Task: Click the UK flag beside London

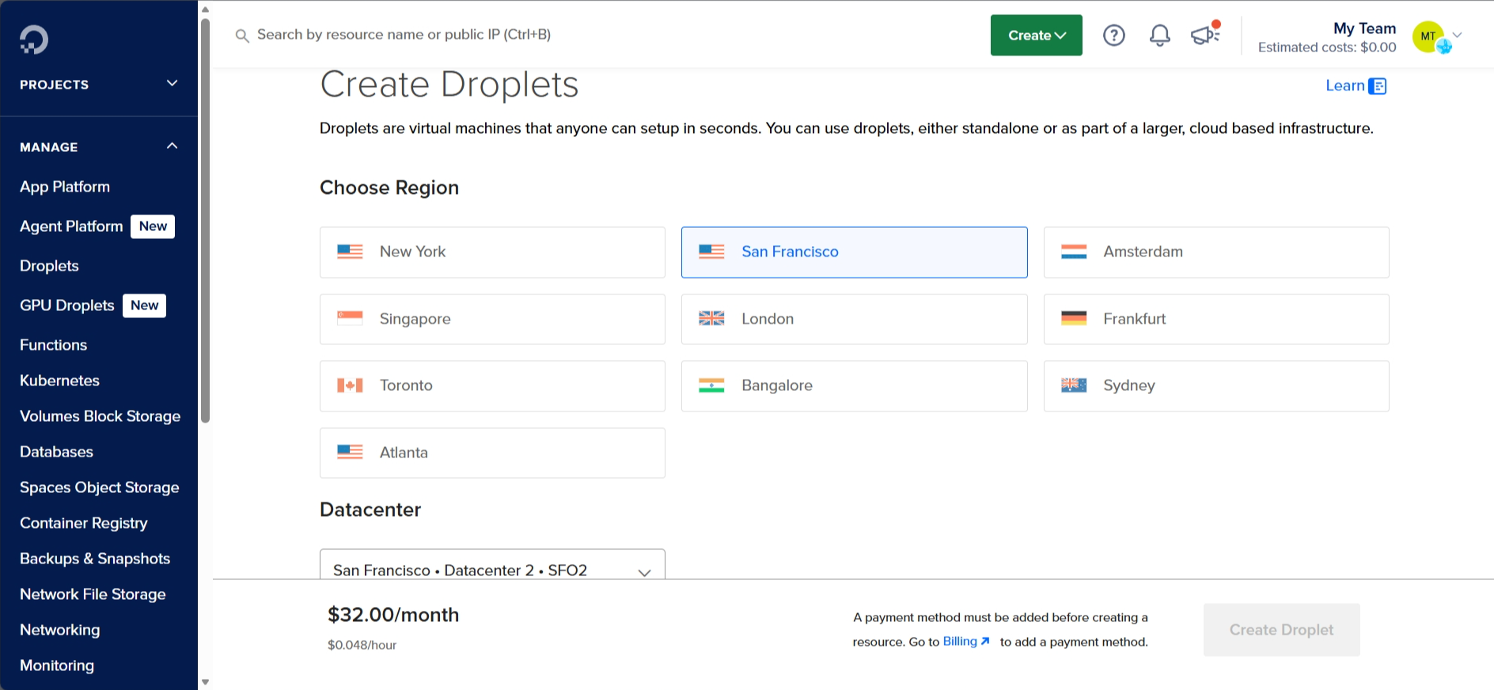Action: click(x=711, y=319)
